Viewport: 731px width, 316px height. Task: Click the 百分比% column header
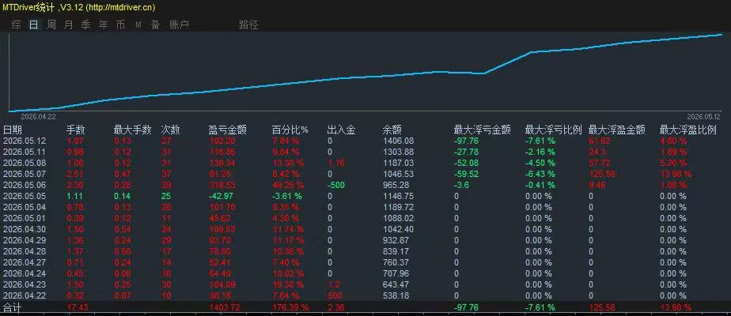[x=290, y=130]
